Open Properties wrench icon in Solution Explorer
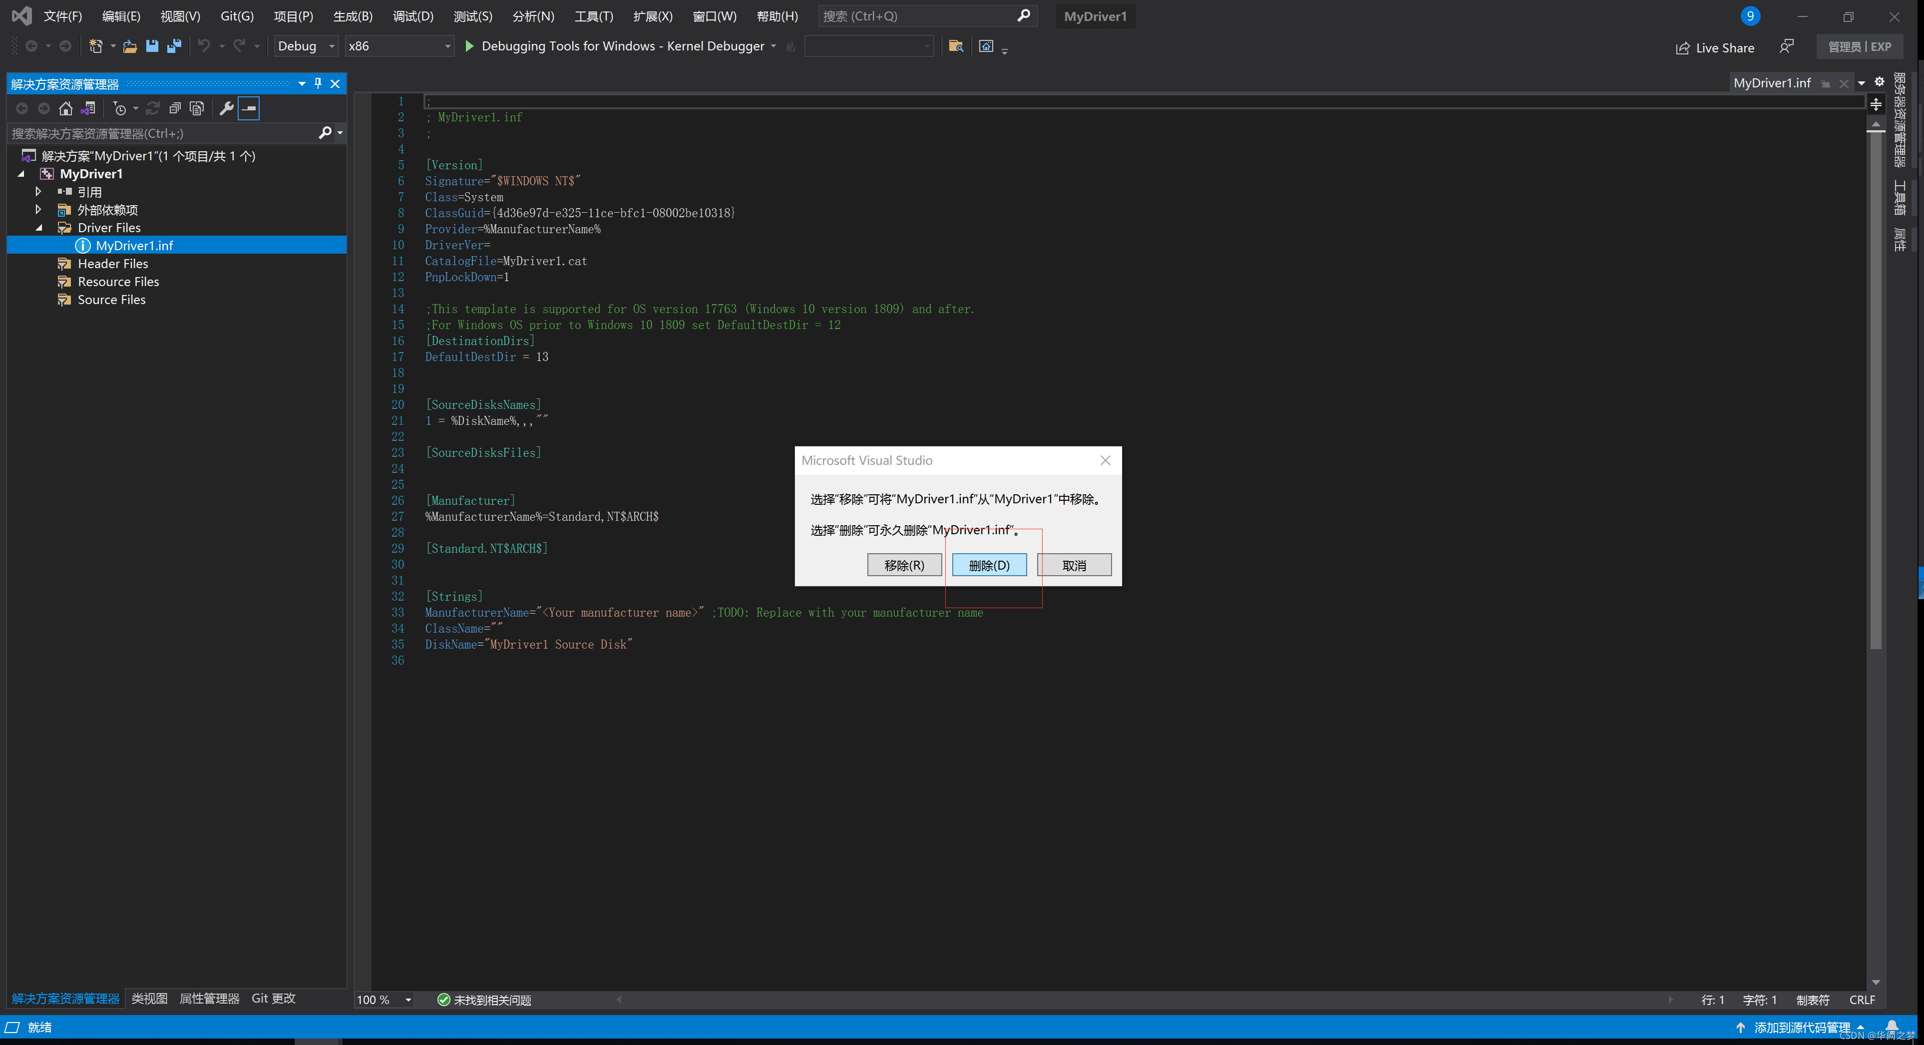 pos(226,108)
